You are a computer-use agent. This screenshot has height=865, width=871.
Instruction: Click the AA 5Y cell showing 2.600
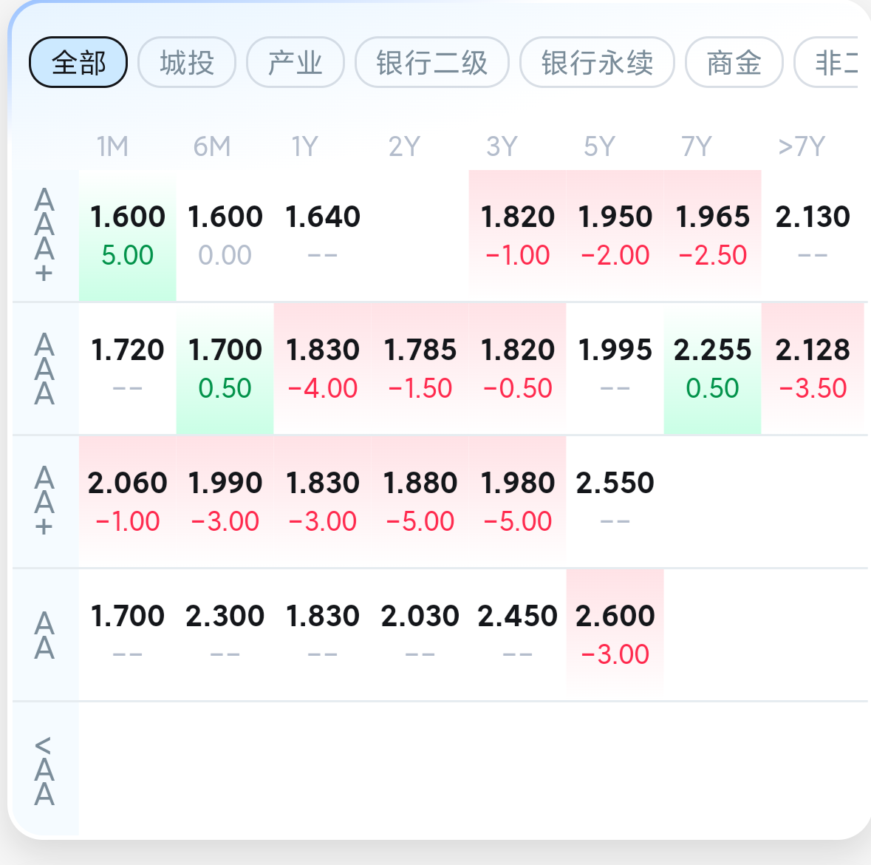[615, 635]
